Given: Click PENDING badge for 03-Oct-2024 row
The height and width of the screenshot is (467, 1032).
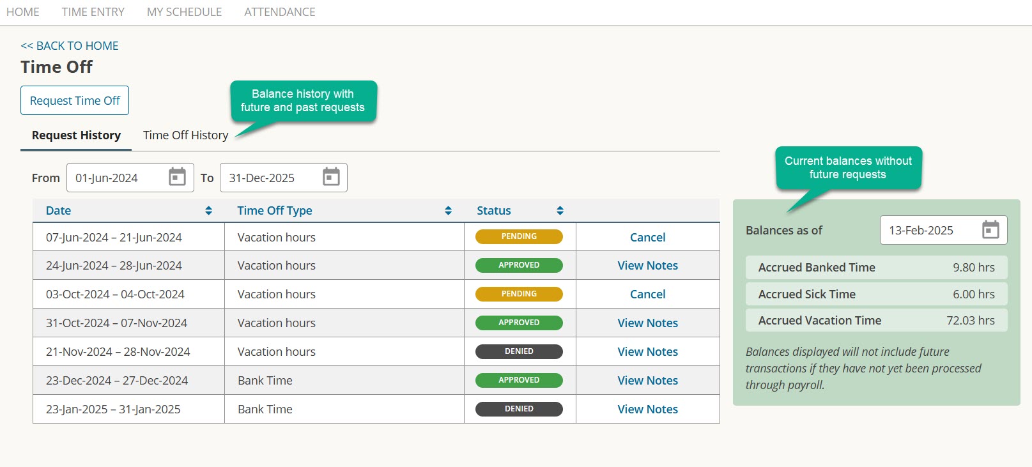Looking at the screenshot, I should (519, 294).
